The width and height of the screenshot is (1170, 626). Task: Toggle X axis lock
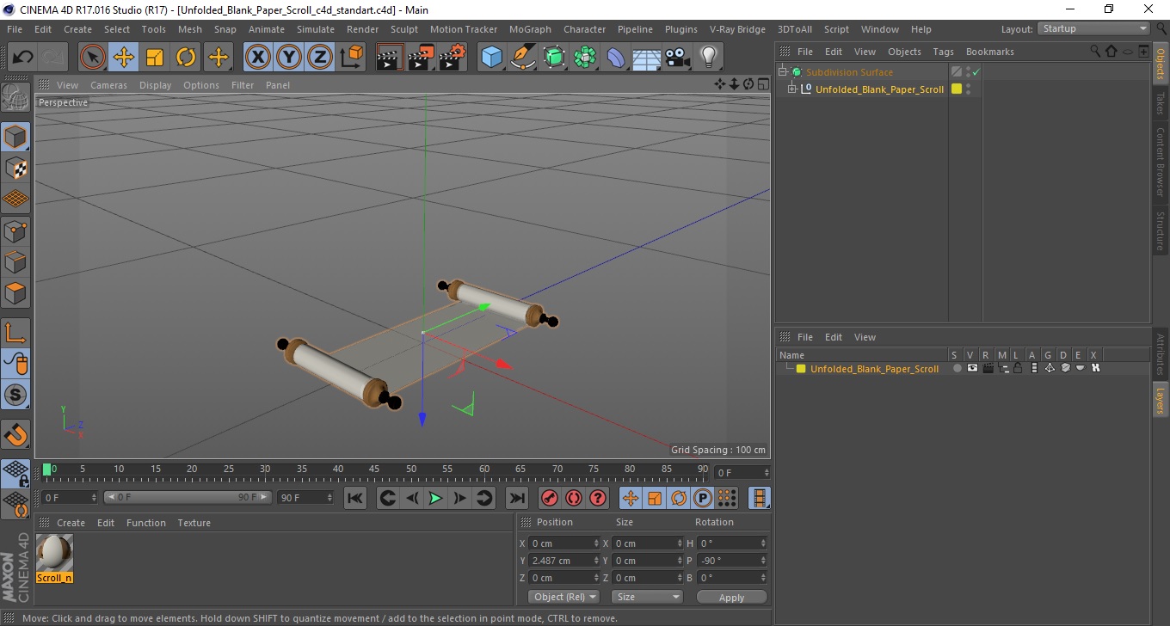pyautogui.click(x=257, y=58)
